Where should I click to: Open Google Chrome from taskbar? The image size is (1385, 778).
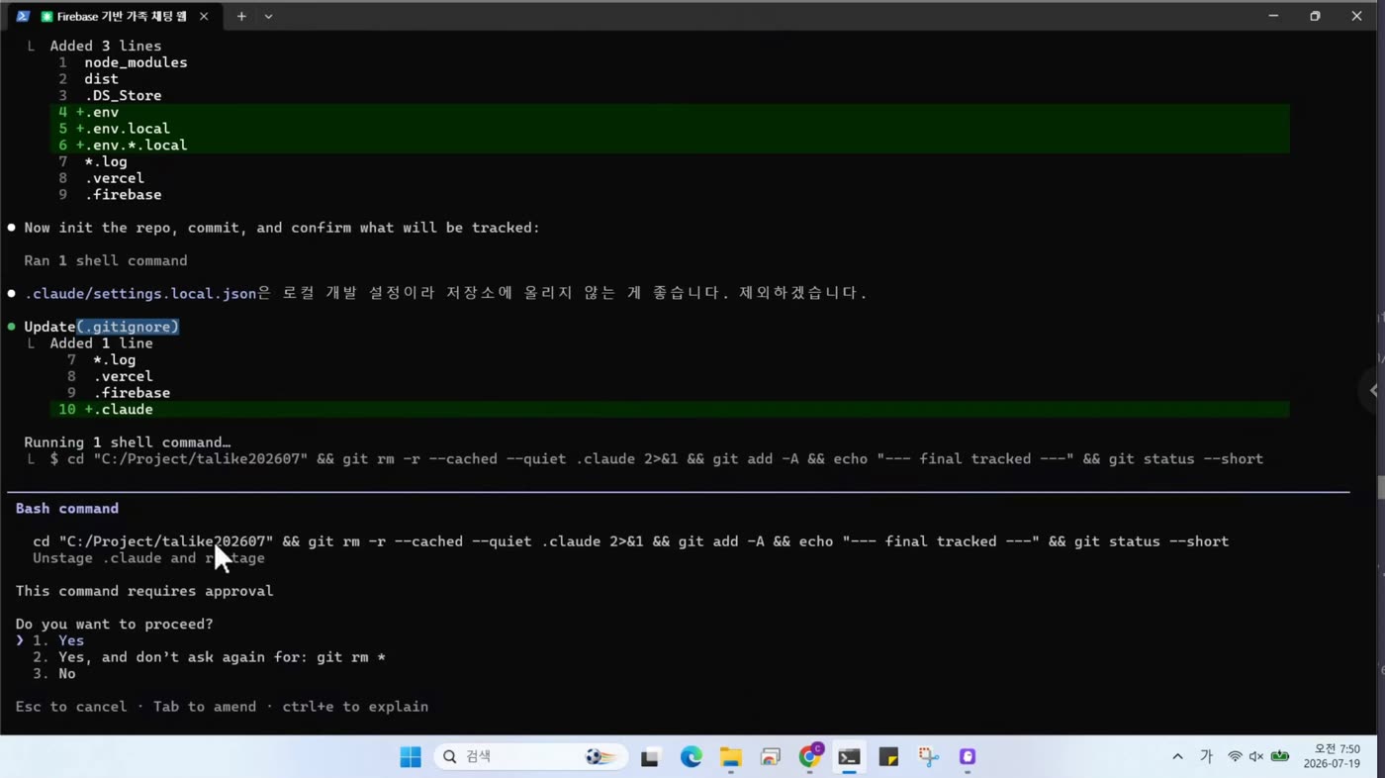point(810,757)
